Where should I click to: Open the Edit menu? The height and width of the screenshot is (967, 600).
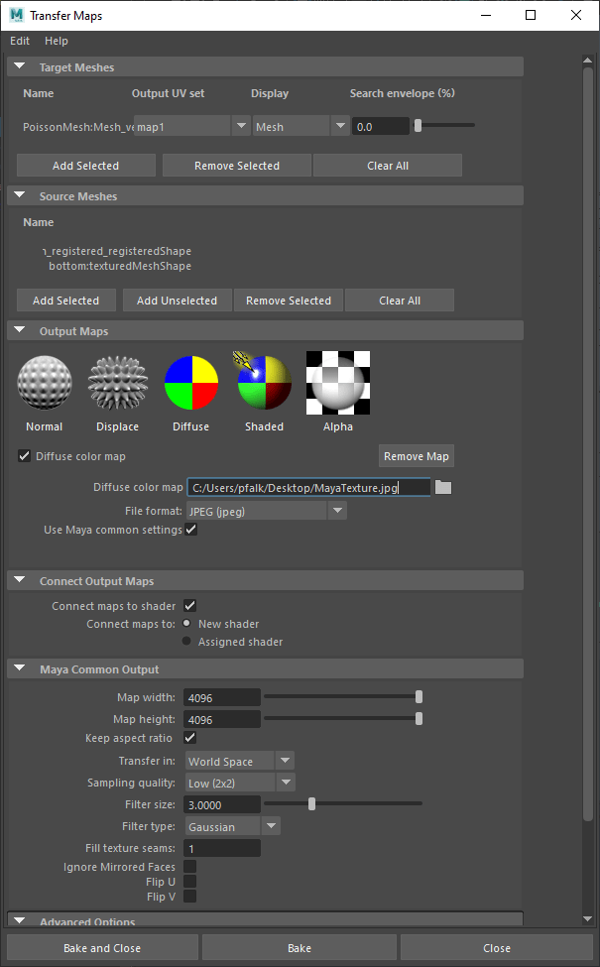coord(20,41)
